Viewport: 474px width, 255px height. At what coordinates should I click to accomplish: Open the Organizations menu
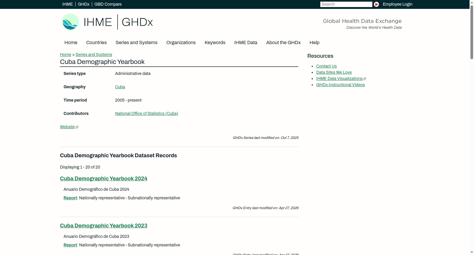tap(181, 43)
